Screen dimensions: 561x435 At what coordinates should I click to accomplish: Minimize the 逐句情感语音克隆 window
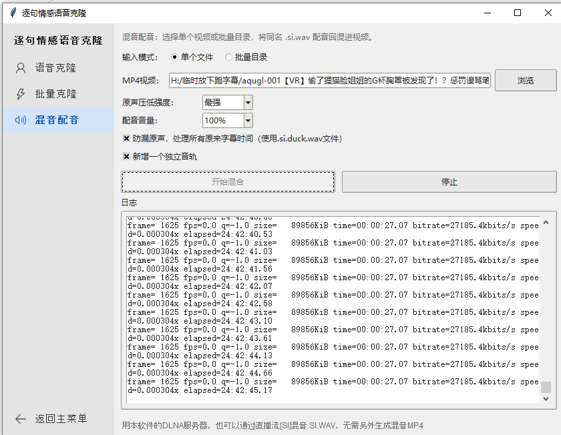click(x=488, y=13)
